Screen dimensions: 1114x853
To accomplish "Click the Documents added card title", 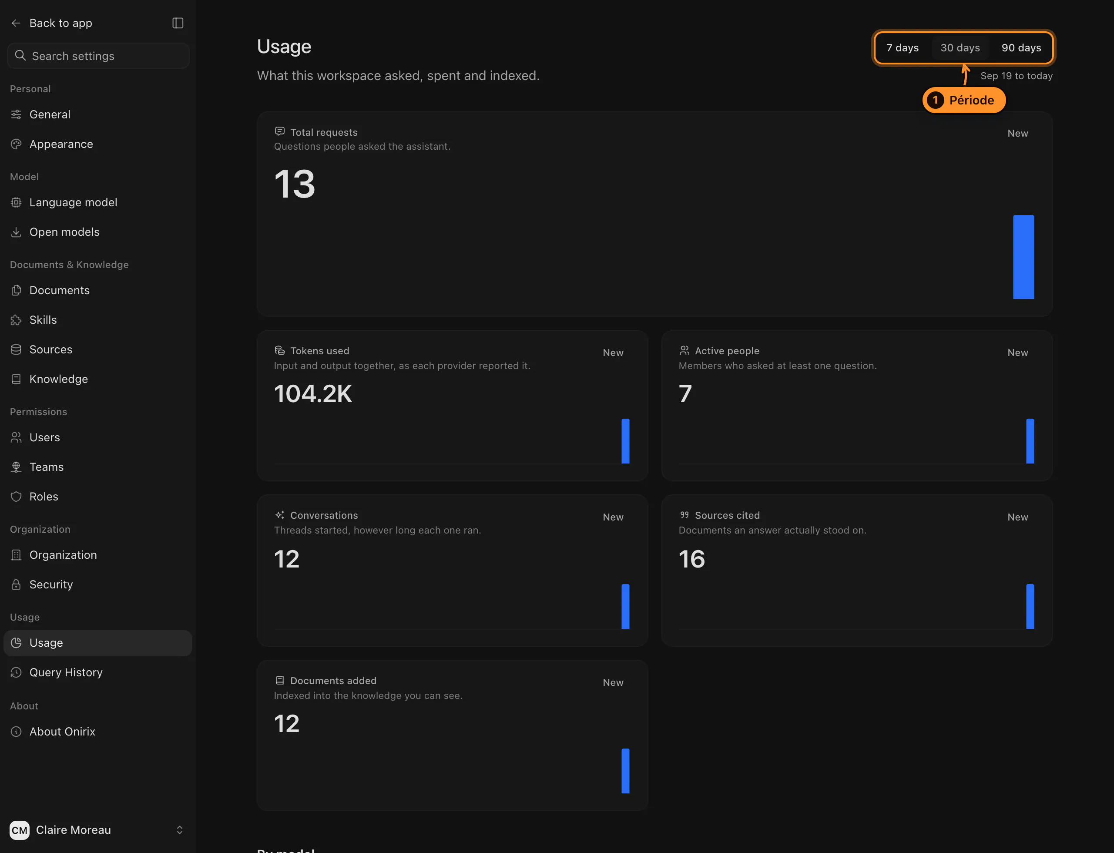I will (333, 680).
